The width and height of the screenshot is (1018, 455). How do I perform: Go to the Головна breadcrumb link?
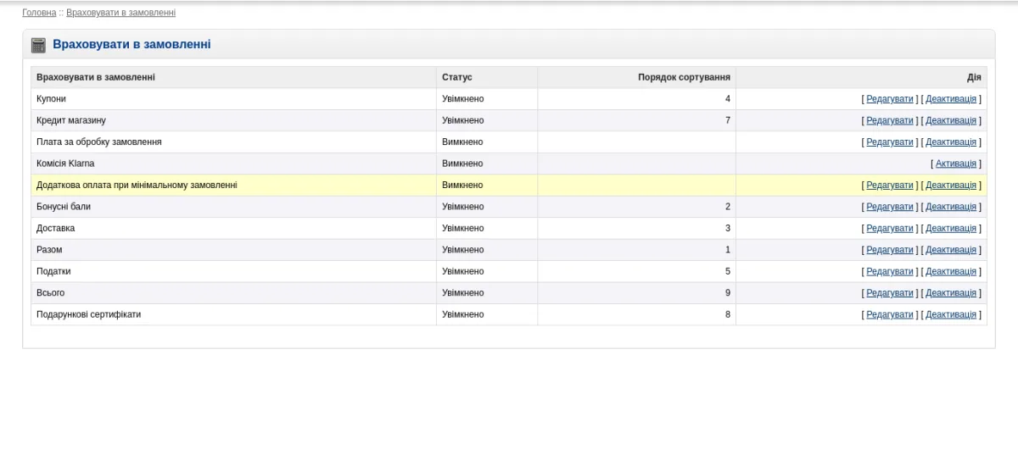point(39,13)
